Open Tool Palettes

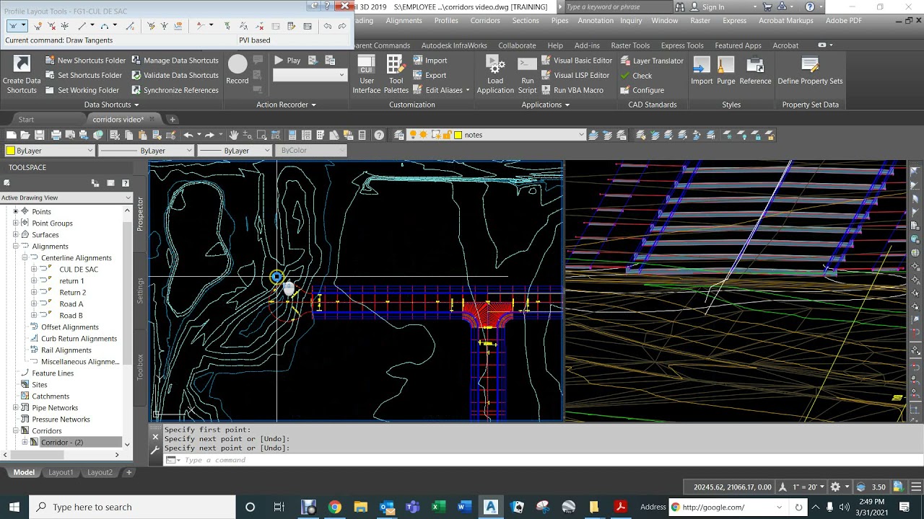(x=396, y=75)
